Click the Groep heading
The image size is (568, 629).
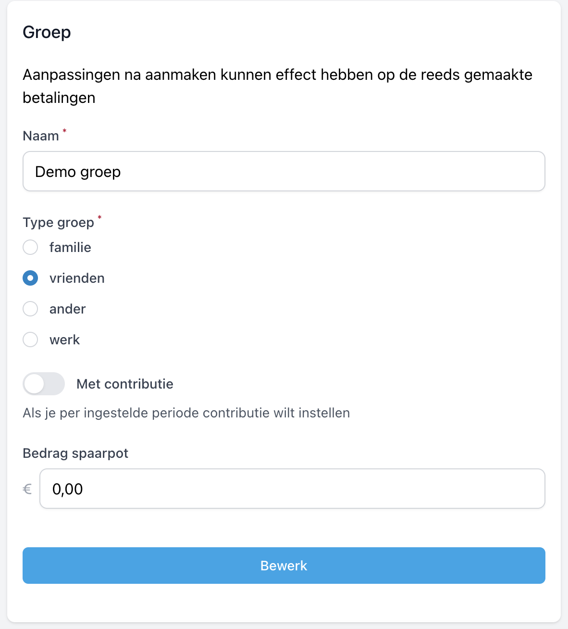[x=47, y=32]
